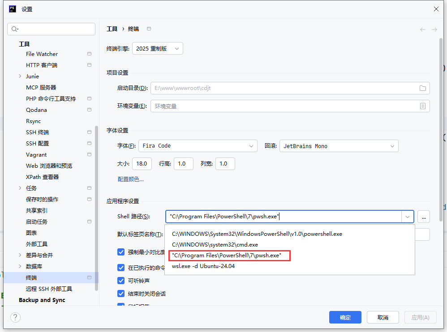Viewport: 447px width, 332px height.
Task: Click the list icon in 环境变量 field
Action: coord(422,106)
